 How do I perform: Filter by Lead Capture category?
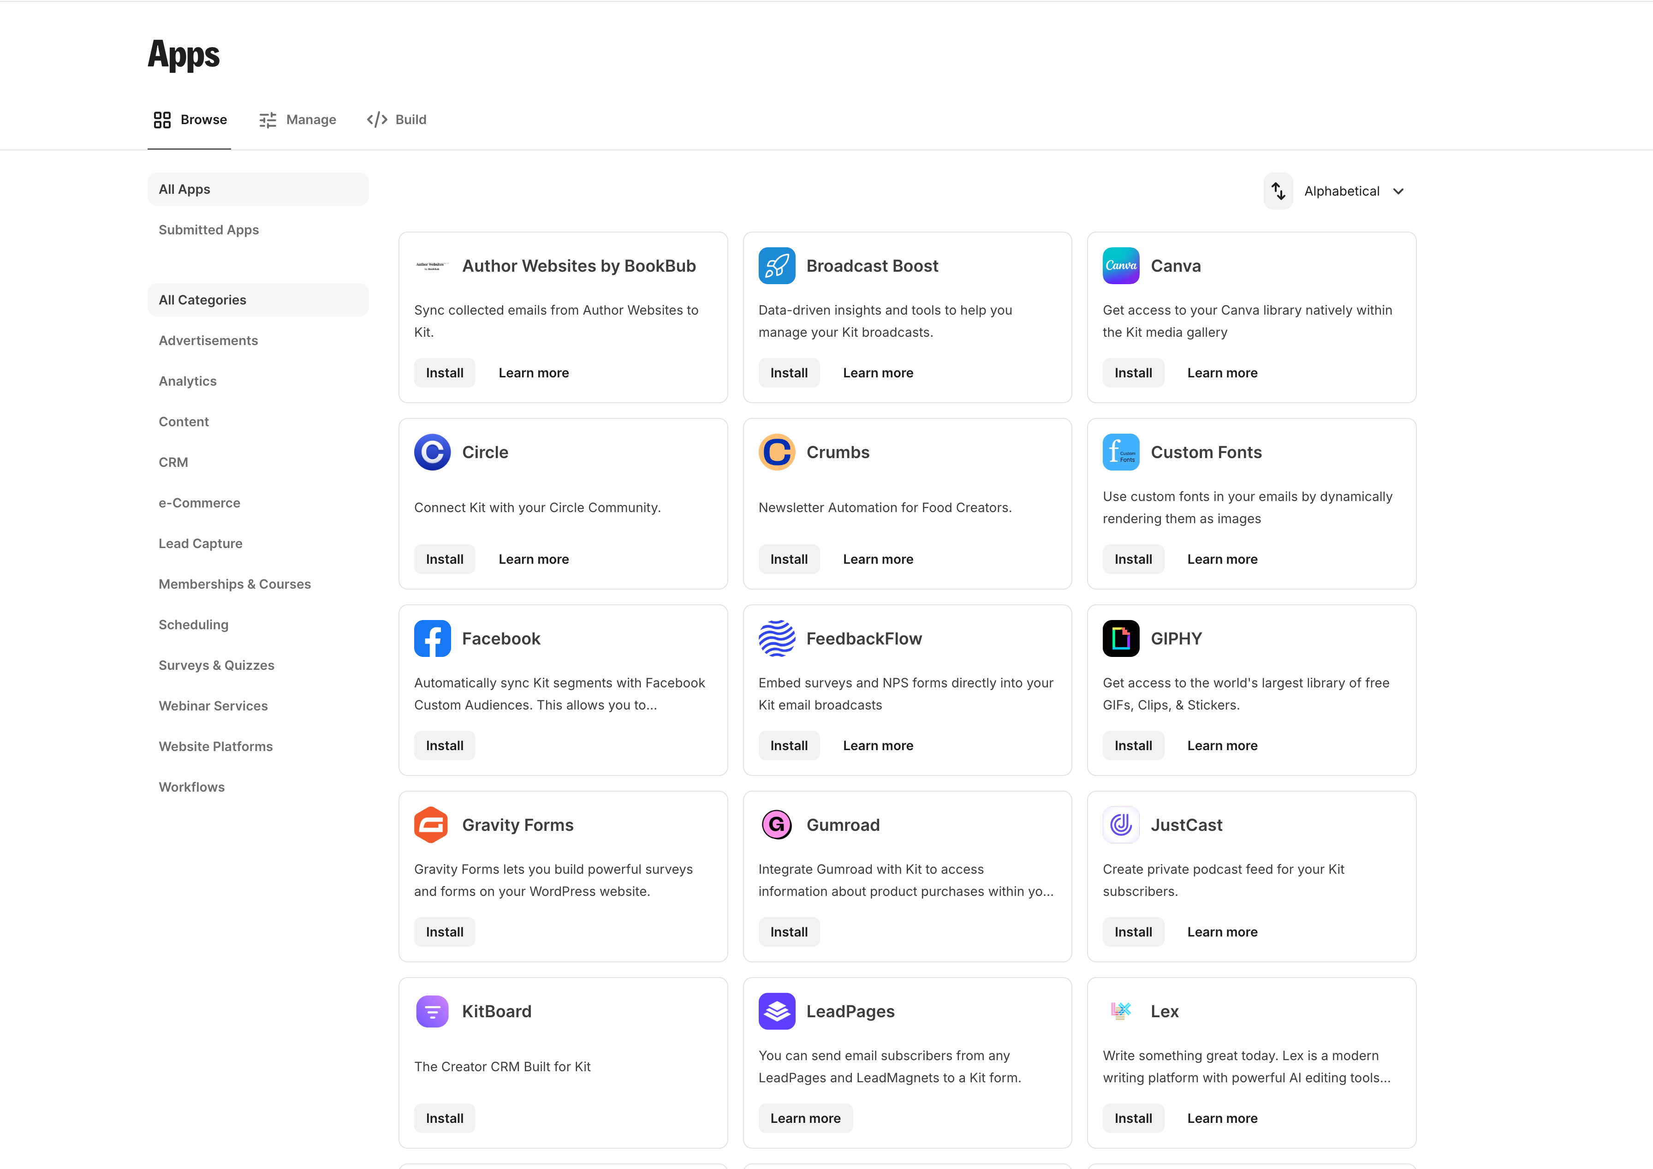coord(258,543)
